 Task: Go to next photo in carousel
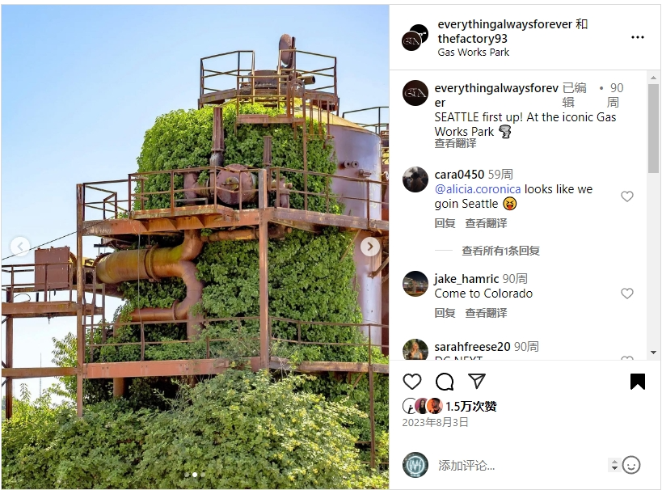pos(370,247)
